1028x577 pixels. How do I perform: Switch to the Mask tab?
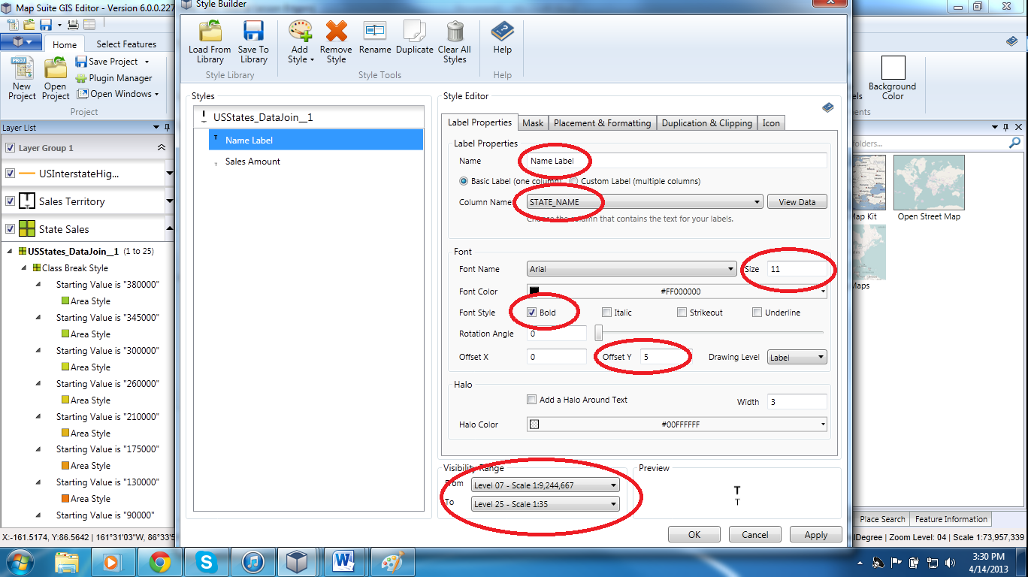click(x=533, y=123)
